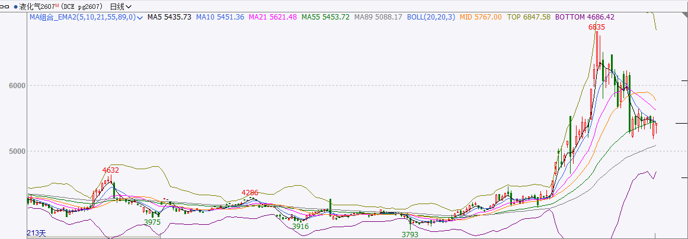This screenshot has height=239, width=688.
Task: Click the 4632 high price marker
Action: tap(110, 170)
